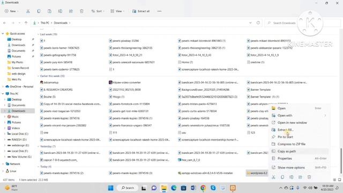The height and width of the screenshot is (193, 343).
Task: Select the xampp-windows-x64 installer file
Action: point(205,173)
